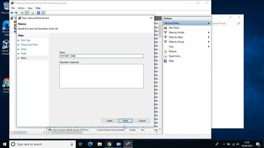The image size is (264, 148).
Task: Open the File menu
Action: [x=13, y=8]
